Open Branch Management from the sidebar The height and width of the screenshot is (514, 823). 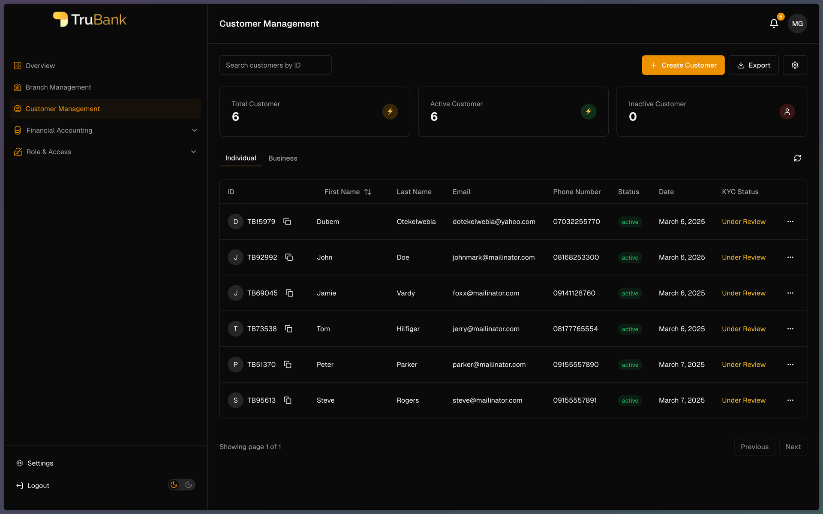click(x=58, y=87)
